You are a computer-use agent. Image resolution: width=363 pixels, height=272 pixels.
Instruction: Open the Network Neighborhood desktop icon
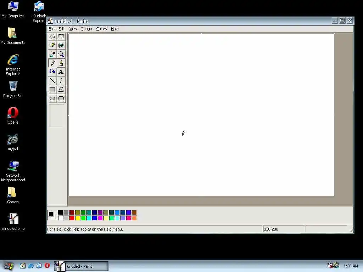coord(13,171)
